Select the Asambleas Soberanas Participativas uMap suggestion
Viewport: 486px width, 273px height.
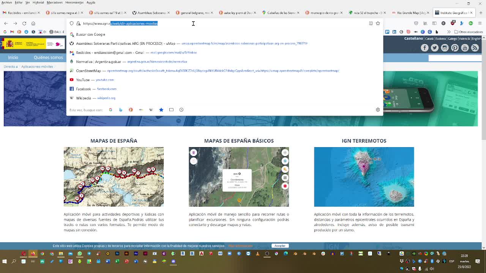click(x=224, y=44)
